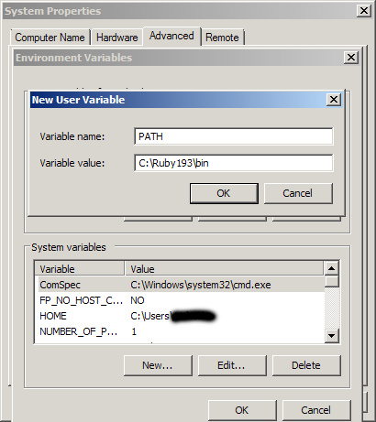Select the Advanced tab
This screenshot has width=376, height=422.
tap(171, 36)
